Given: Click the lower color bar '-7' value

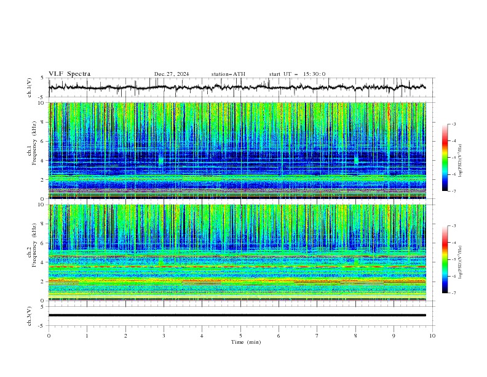Looking at the screenshot, I should 453,293.
